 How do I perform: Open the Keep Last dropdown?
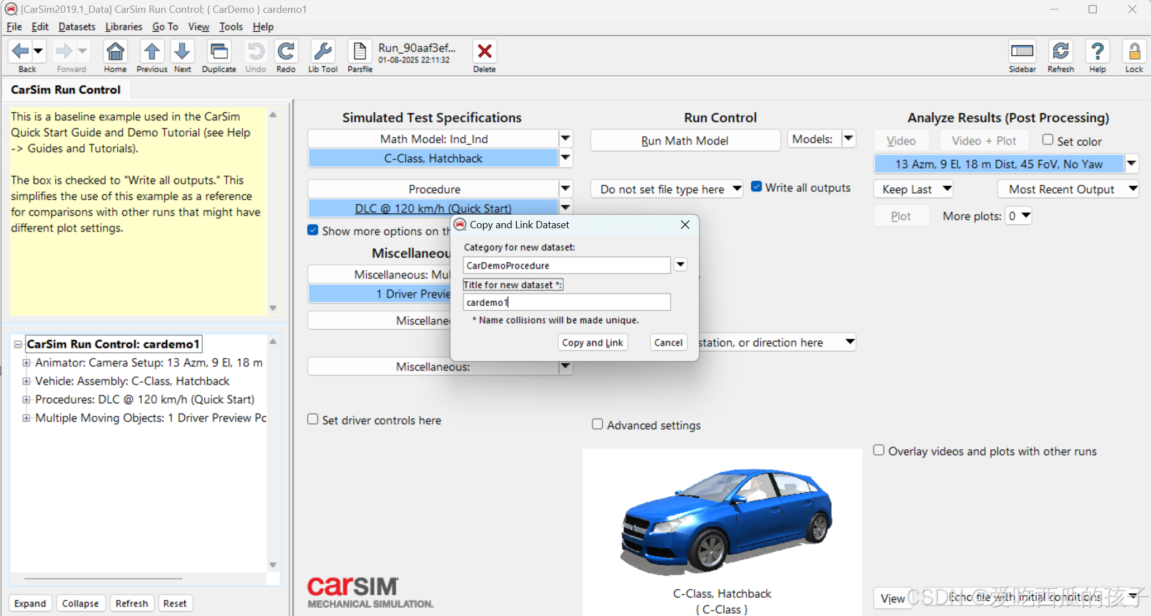click(x=947, y=189)
